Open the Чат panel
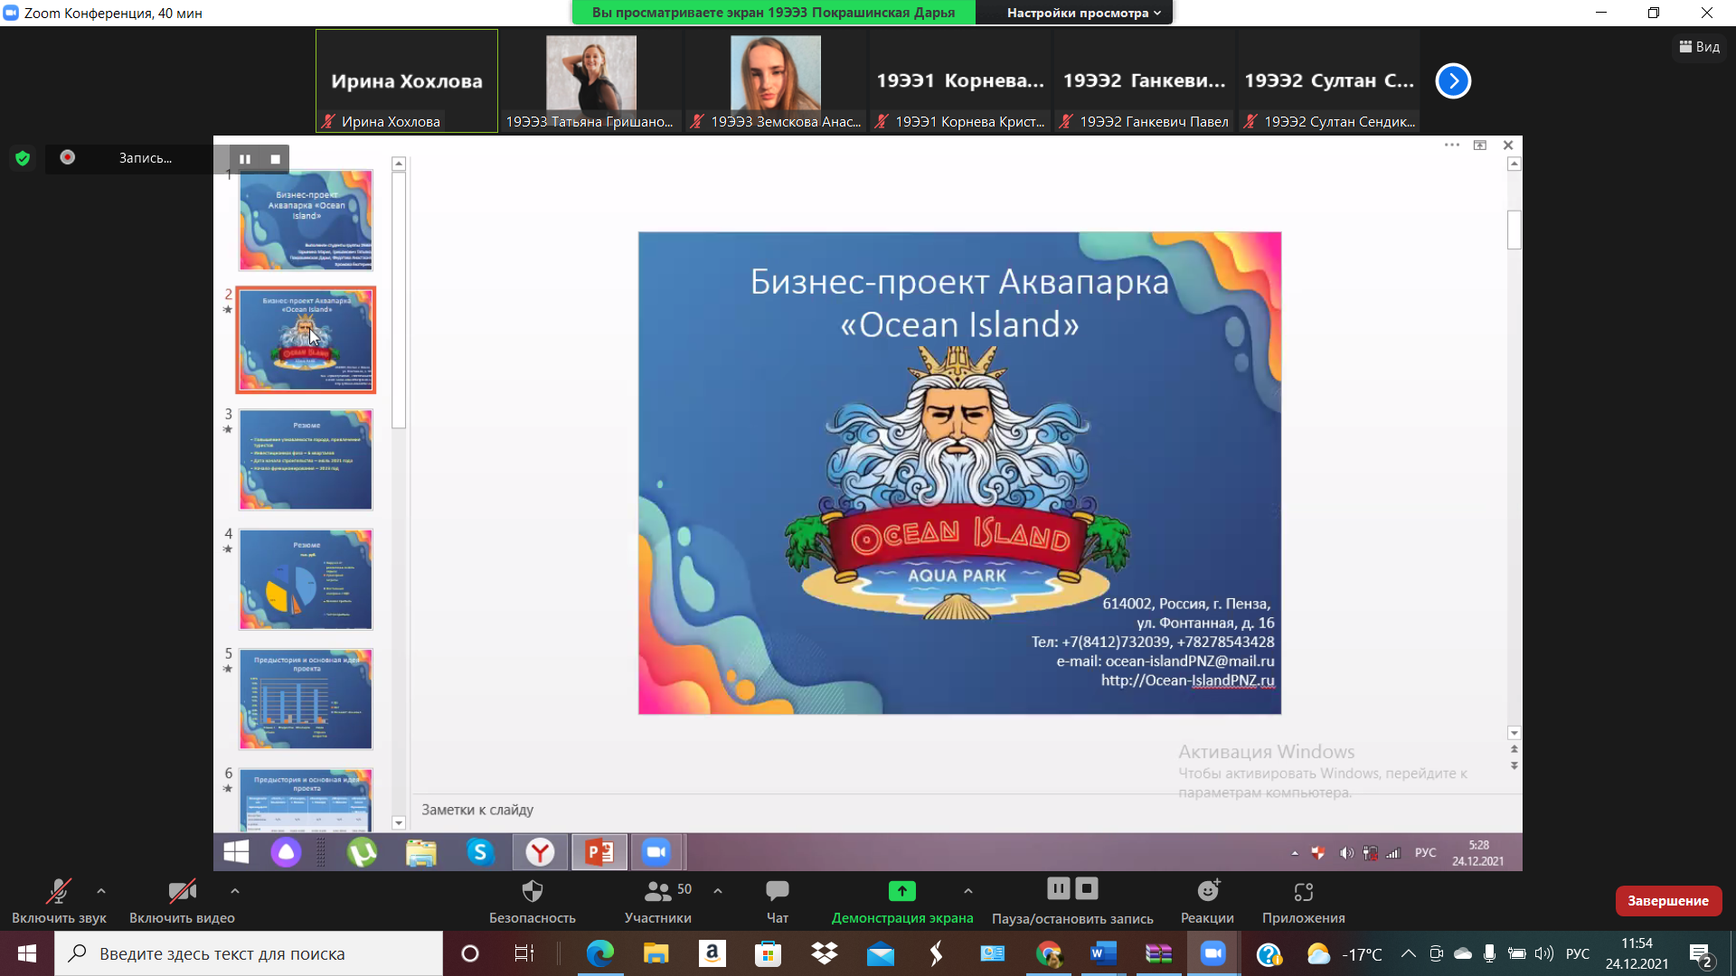This screenshot has width=1736, height=976. (x=778, y=902)
